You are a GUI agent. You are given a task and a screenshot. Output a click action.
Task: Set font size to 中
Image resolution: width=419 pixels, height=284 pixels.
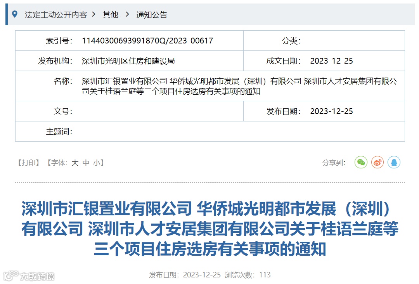click(86, 163)
